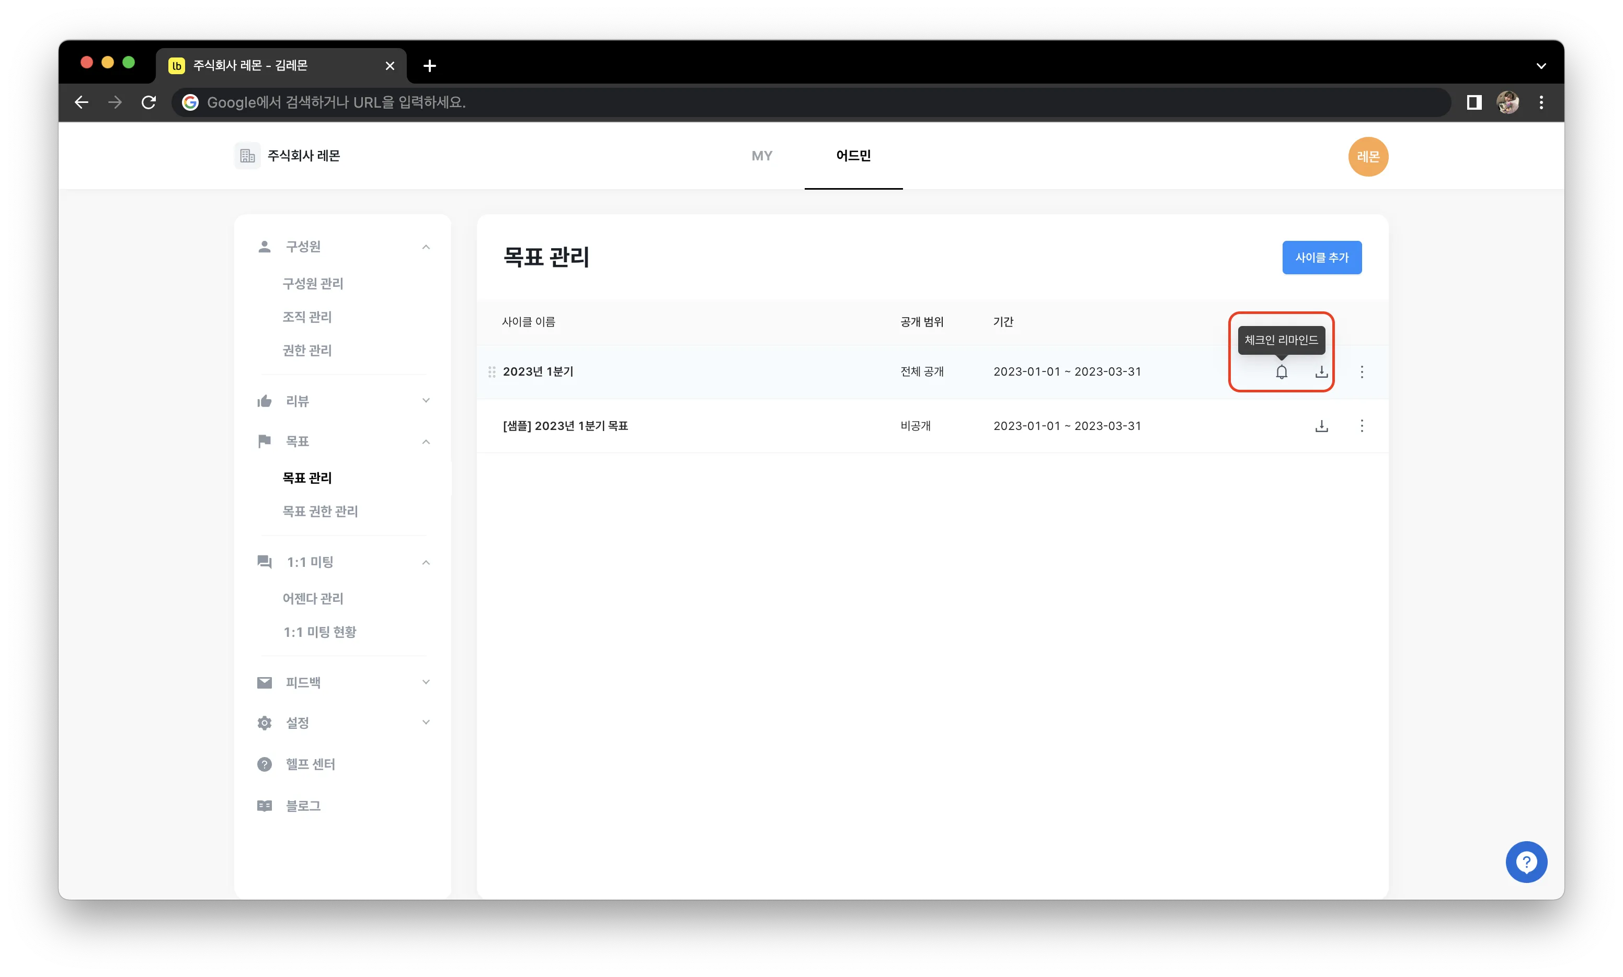The width and height of the screenshot is (1623, 977).
Task: Open 조직 관리 in the sidebar
Action: [307, 317]
